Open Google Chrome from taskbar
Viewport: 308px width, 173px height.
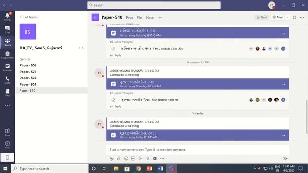138,169
